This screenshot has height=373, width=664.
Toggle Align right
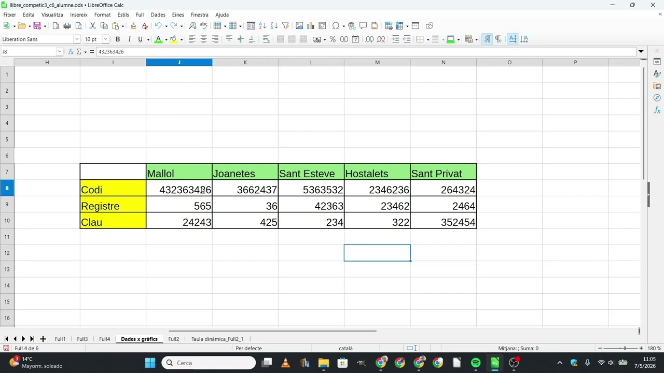pos(215,39)
